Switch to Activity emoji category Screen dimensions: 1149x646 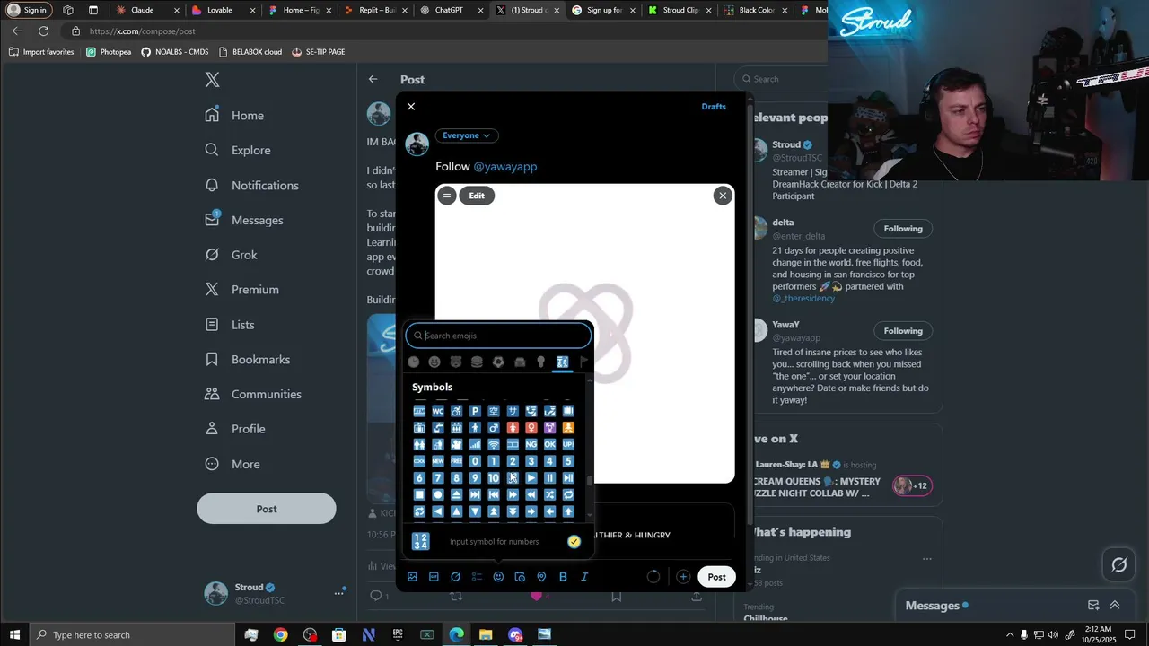[498, 362]
